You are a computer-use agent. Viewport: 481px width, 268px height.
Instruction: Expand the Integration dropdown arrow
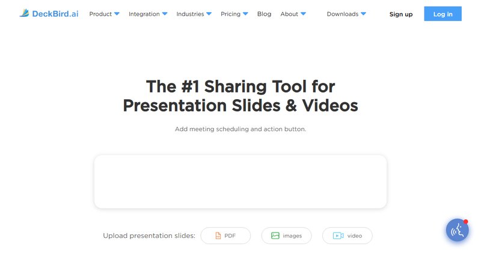point(165,14)
